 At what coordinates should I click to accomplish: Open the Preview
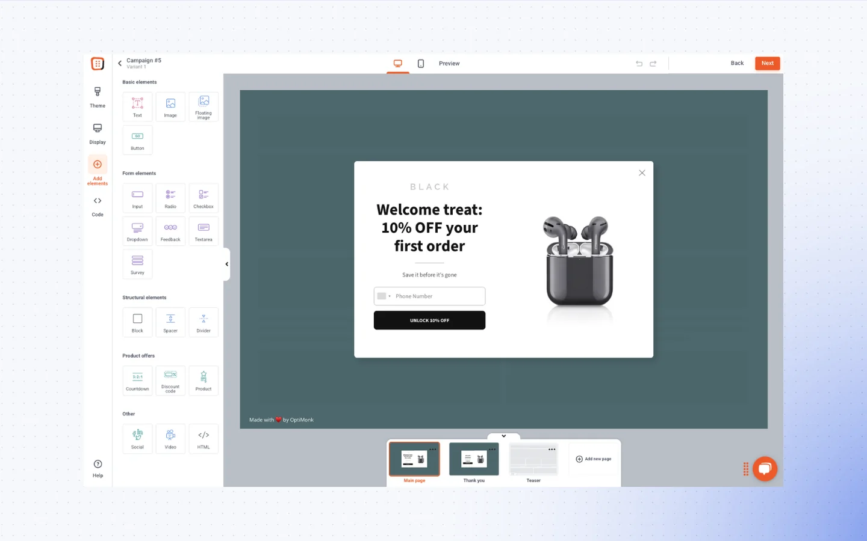(449, 64)
